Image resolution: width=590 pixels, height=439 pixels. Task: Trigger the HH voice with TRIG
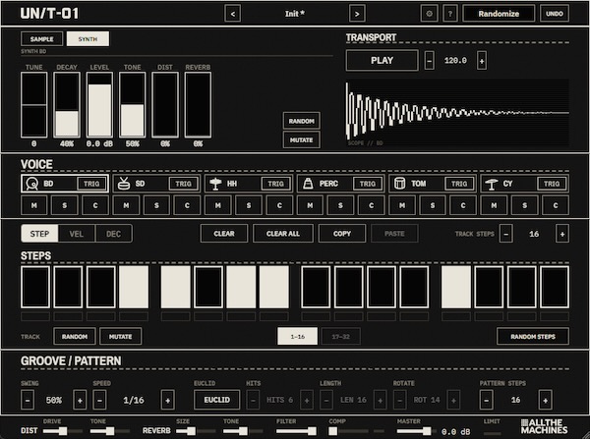[275, 184]
